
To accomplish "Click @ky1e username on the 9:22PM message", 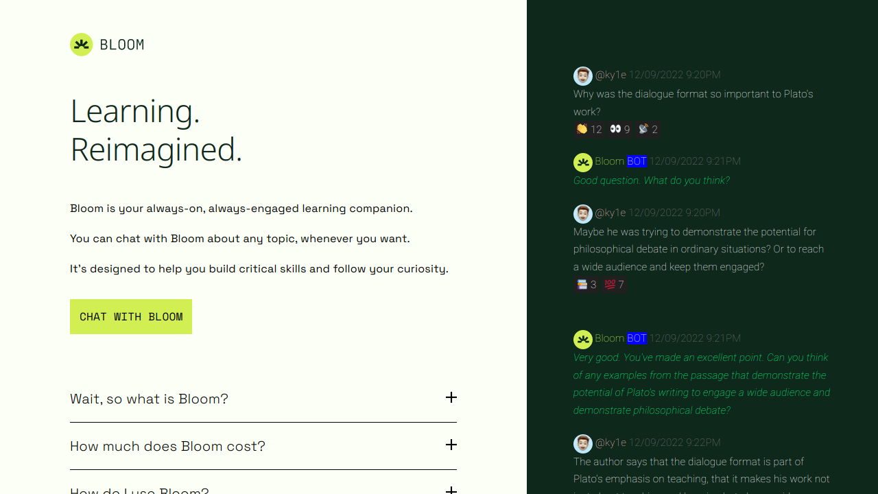I will [x=610, y=443].
